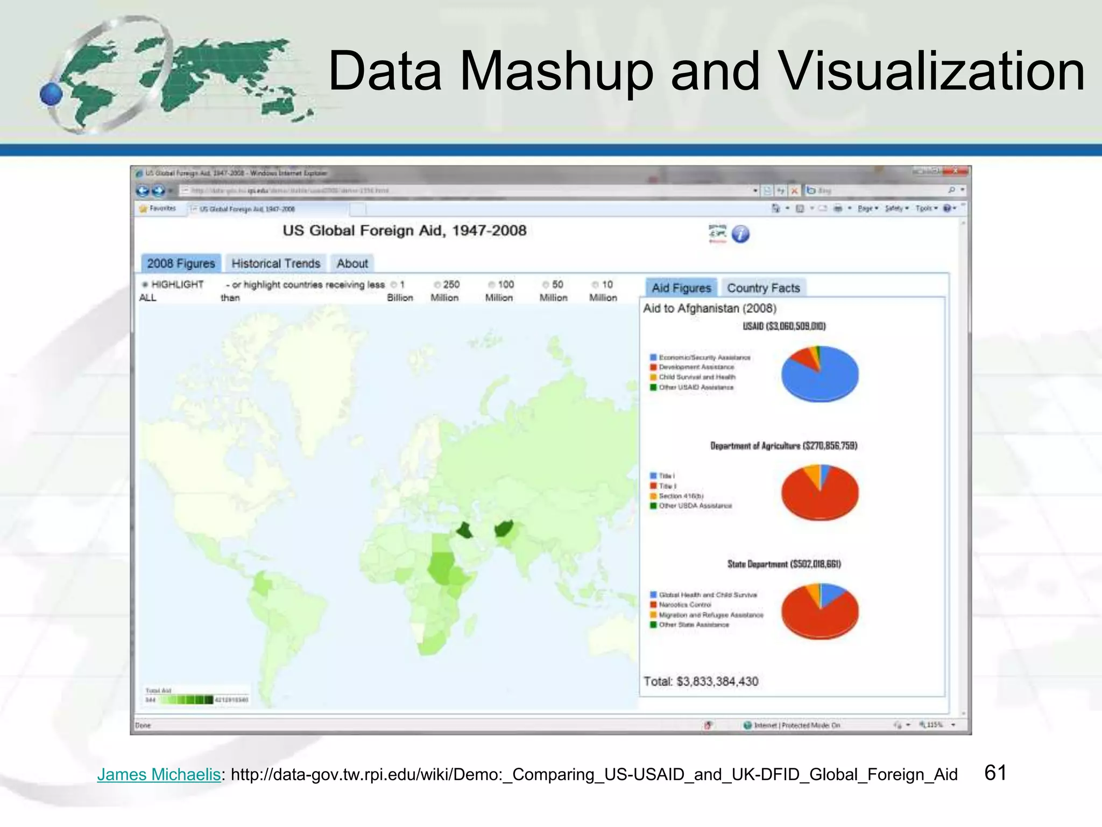This screenshot has width=1102, height=827.
Task: Click the Feeds icon in command bar
Action: [800, 208]
